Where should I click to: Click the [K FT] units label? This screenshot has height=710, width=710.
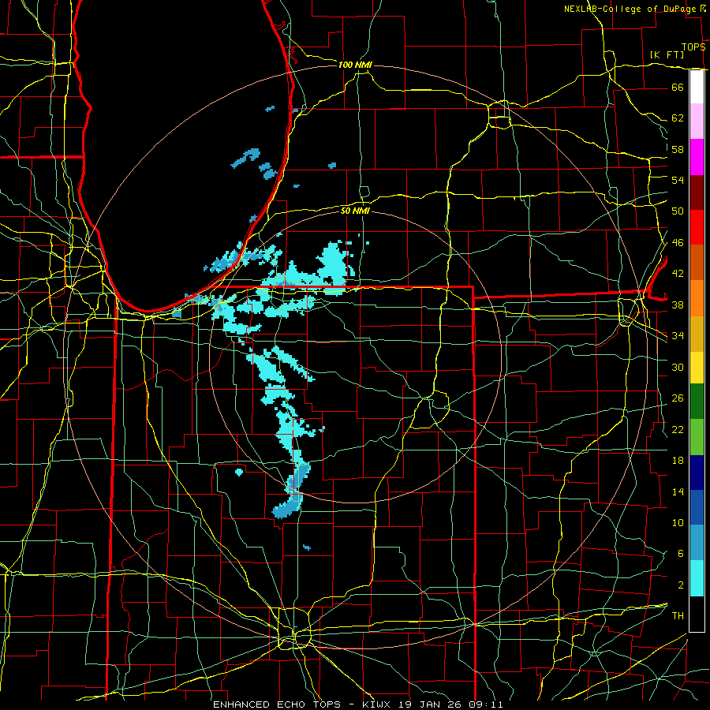667,54
